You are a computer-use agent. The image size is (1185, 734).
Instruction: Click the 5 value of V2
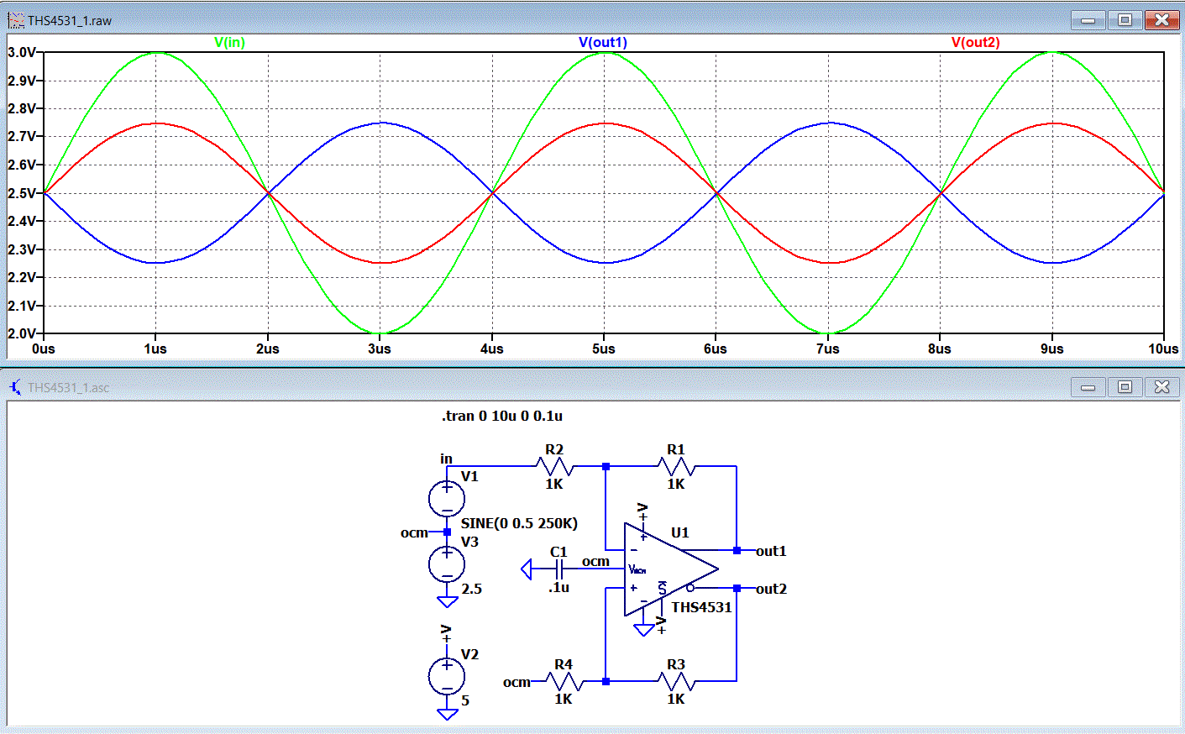click(x=465, y=700)
